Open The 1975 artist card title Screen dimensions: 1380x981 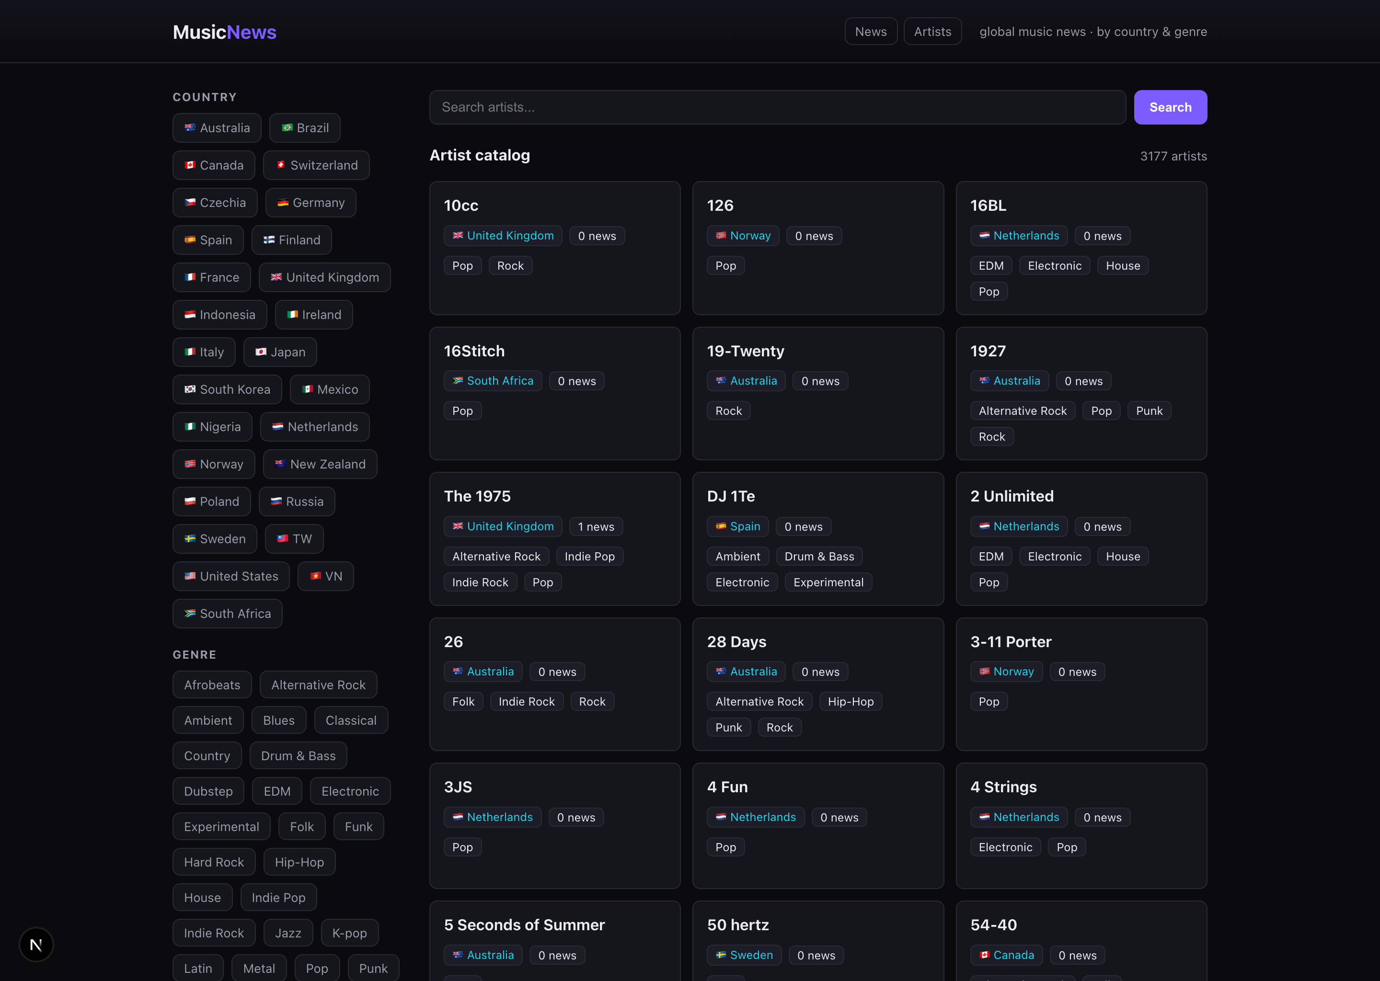[477, 496]
